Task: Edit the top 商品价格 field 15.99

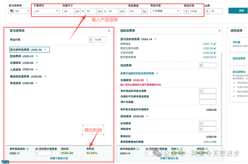Action: point(195,11)
